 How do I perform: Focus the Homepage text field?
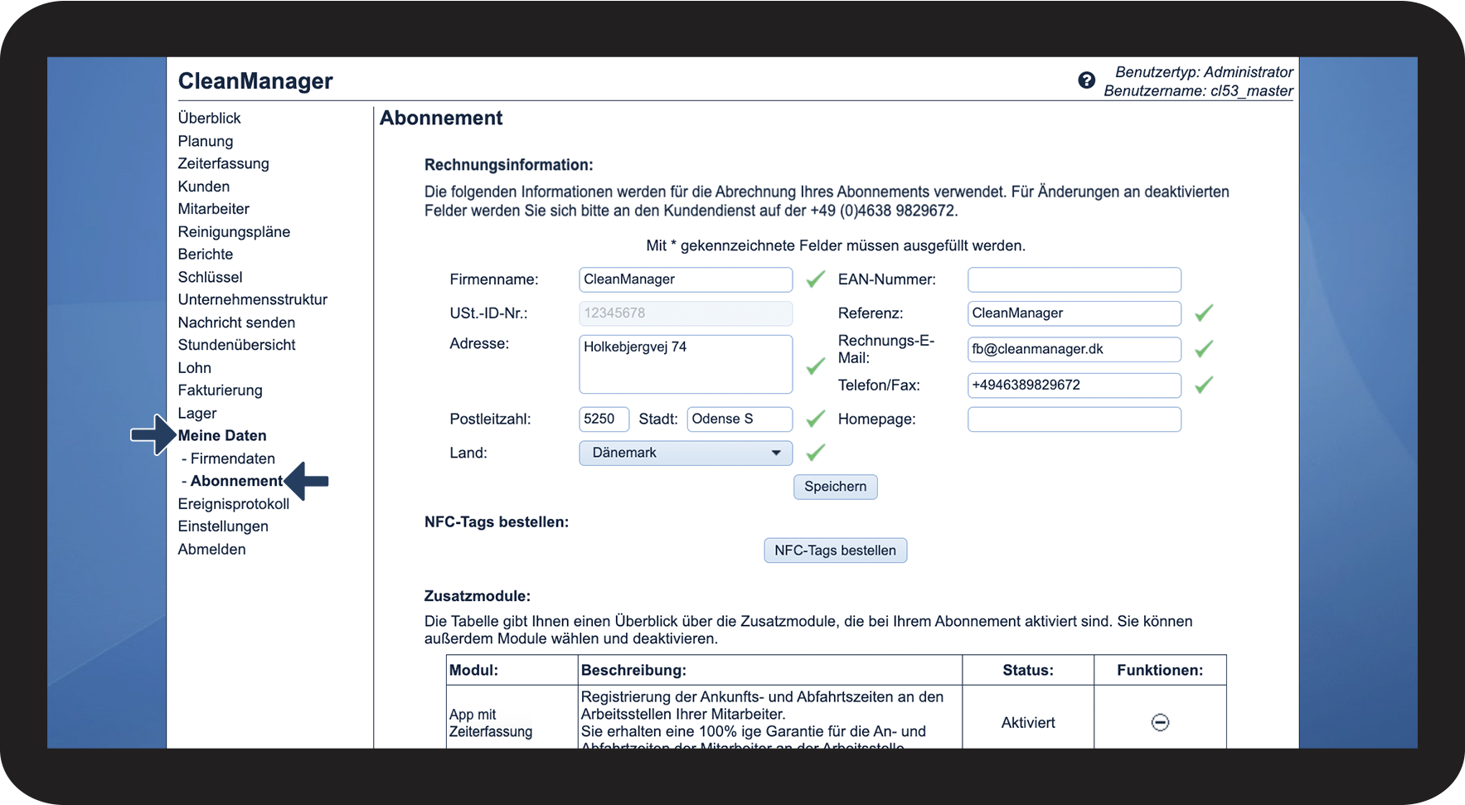[1074, 419]
